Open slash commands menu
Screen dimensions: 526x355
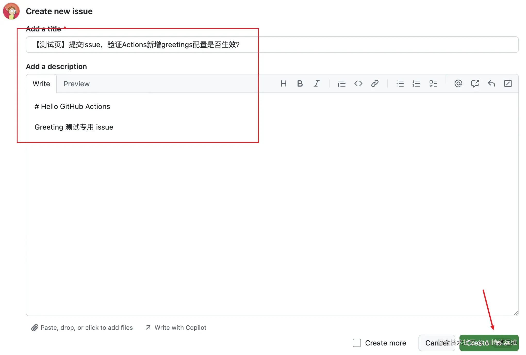tap(508, 83)
